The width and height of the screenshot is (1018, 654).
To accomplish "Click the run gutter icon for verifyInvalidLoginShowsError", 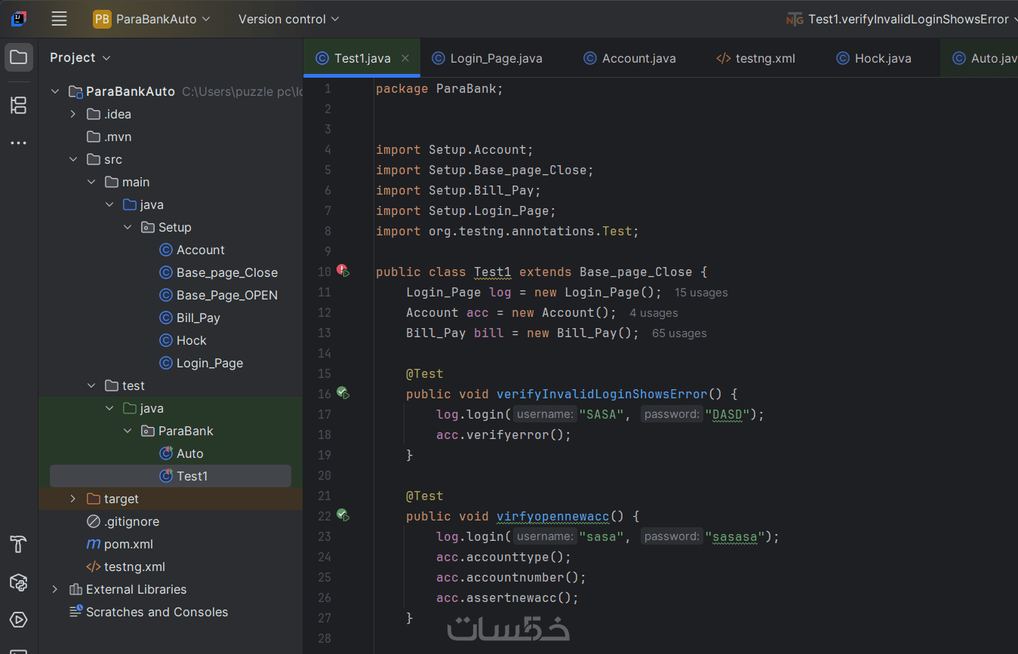I will (343, 393).
